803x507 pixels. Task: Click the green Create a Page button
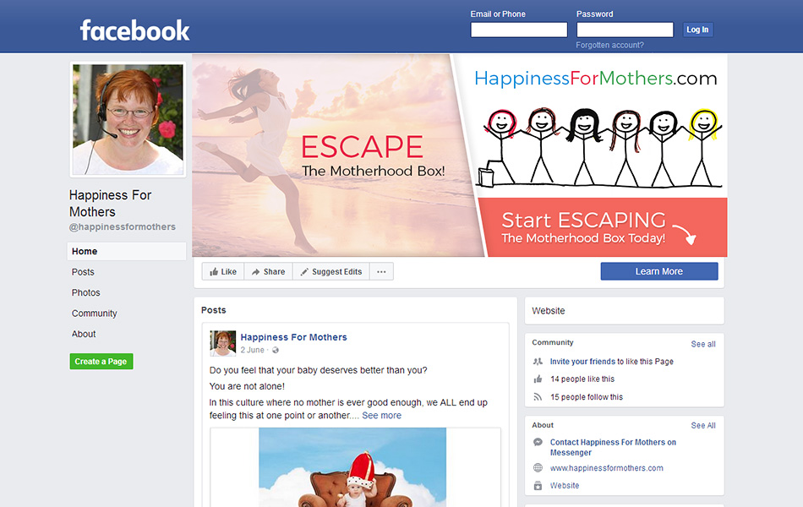pyautogui.click(x=101, y=362)
